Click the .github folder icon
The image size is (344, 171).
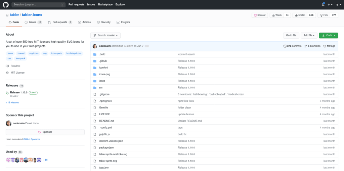tap(95, 61)
